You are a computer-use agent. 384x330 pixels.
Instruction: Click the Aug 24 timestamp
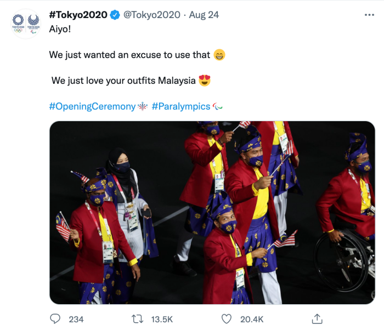[x=204, y=15]
